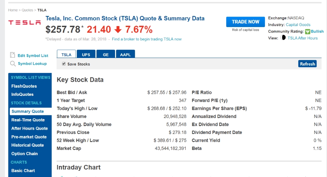The image size is (327, 177).
Task: Switch to the AAPL symbol tab
Action: (125, 54)
